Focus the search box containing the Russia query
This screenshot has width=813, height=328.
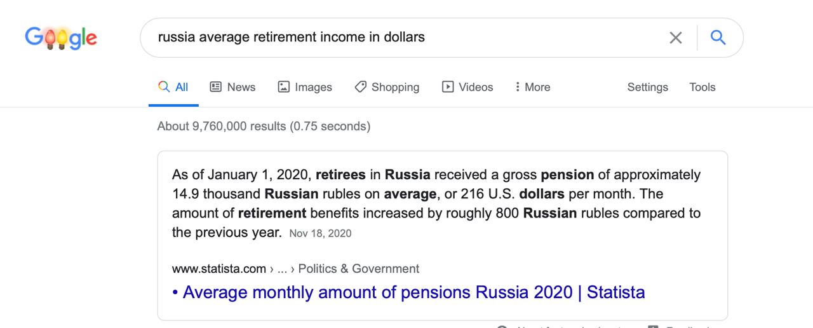406,38
